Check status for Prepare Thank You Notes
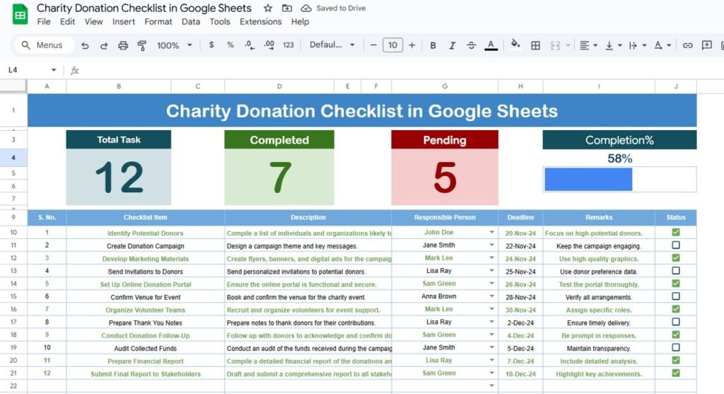Viewport: 724px width, 394px height. click(x=676, y=322)
